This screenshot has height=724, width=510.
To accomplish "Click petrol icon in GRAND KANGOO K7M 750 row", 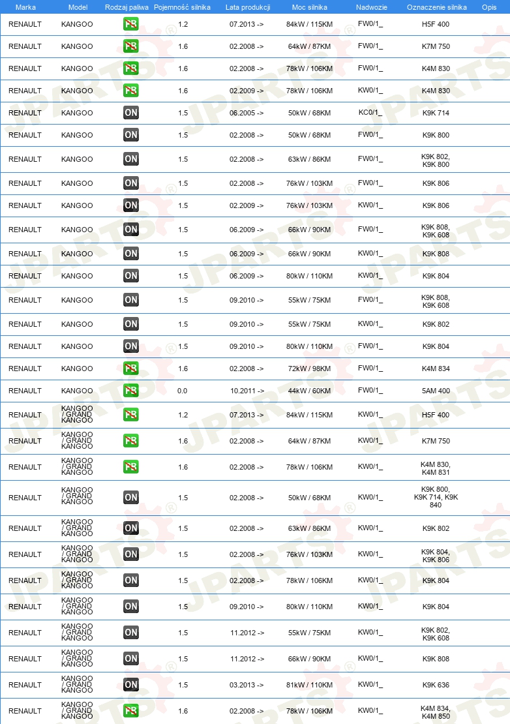I will 131,441.
